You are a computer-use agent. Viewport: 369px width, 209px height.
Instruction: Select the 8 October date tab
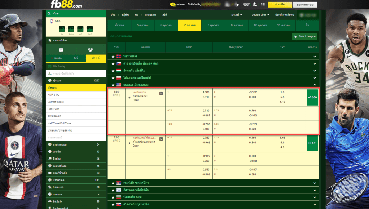(213, 25)
